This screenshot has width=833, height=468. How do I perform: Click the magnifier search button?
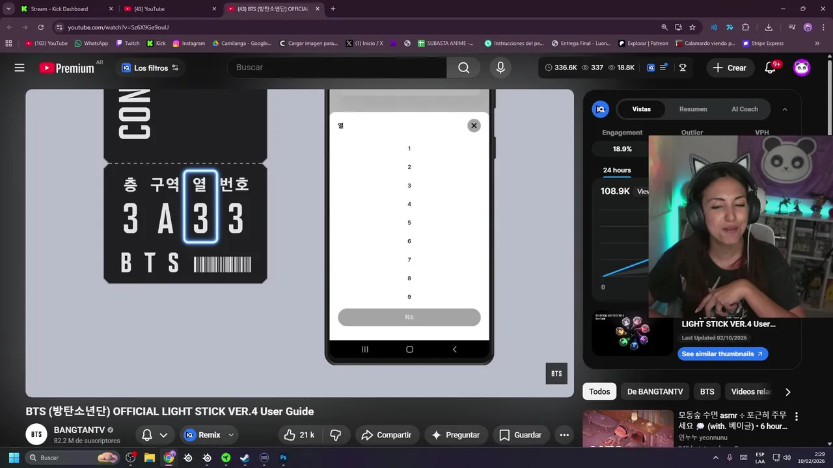pos(463,68)
